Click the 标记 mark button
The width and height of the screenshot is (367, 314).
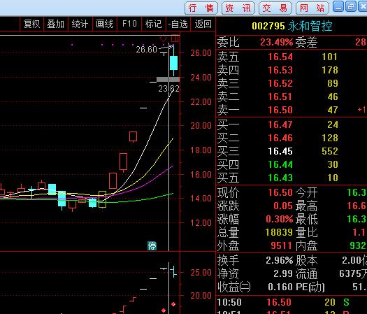click(154, 24)
